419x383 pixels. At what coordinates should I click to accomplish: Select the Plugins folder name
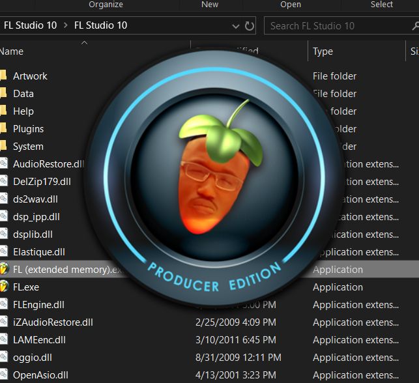28,129
